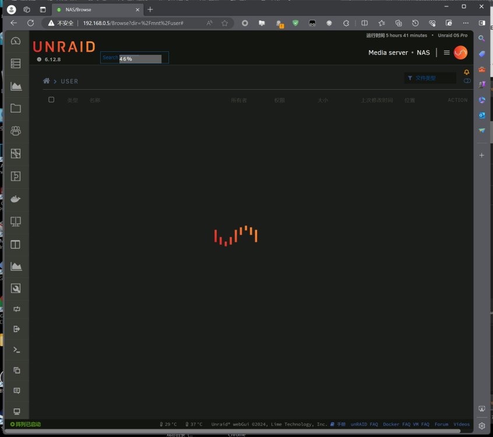
Task: Click the Search input field
Action: [x=135, y=58]
